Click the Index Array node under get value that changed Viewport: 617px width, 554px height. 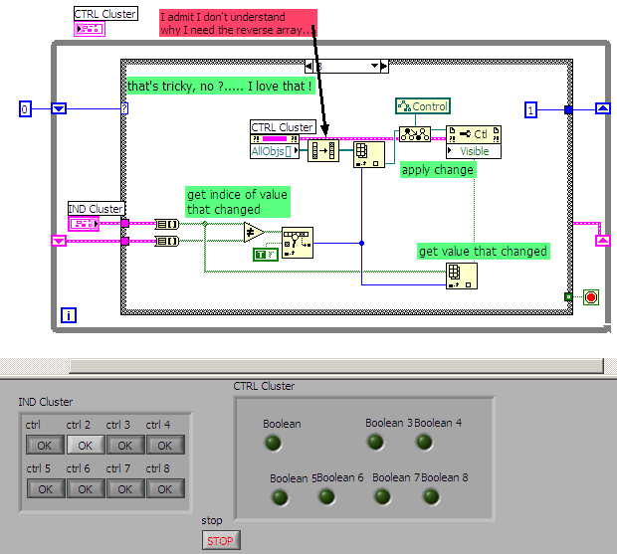coord(462,277)
